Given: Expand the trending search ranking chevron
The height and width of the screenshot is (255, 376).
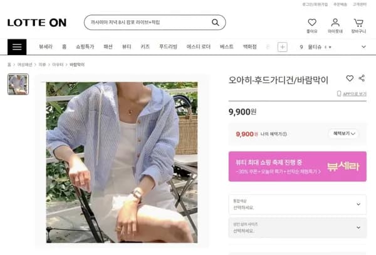Looking at the screenshot, I should [363, 47].
